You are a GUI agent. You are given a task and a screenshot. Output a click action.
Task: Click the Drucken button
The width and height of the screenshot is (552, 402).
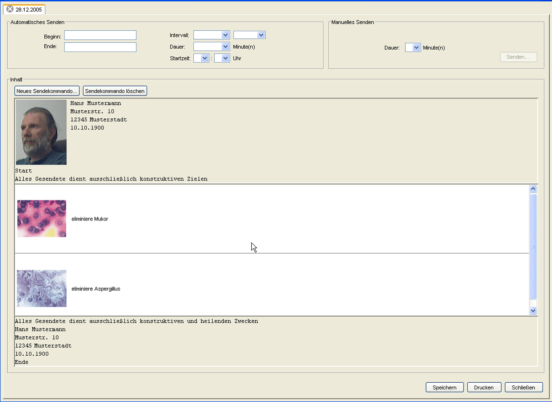pyautogui.click(x=484, y=387)
